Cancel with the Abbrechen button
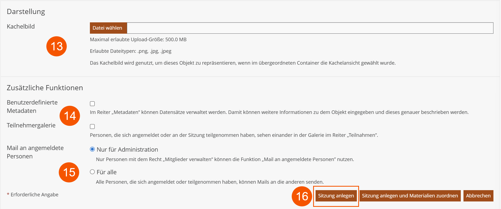 [478, 196]
